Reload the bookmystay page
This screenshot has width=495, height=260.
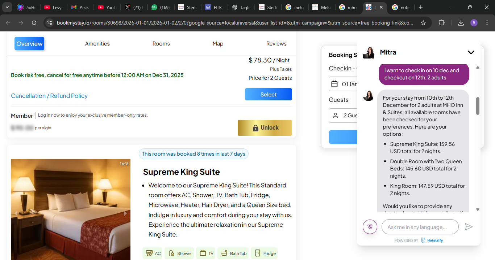coord(34,23)
